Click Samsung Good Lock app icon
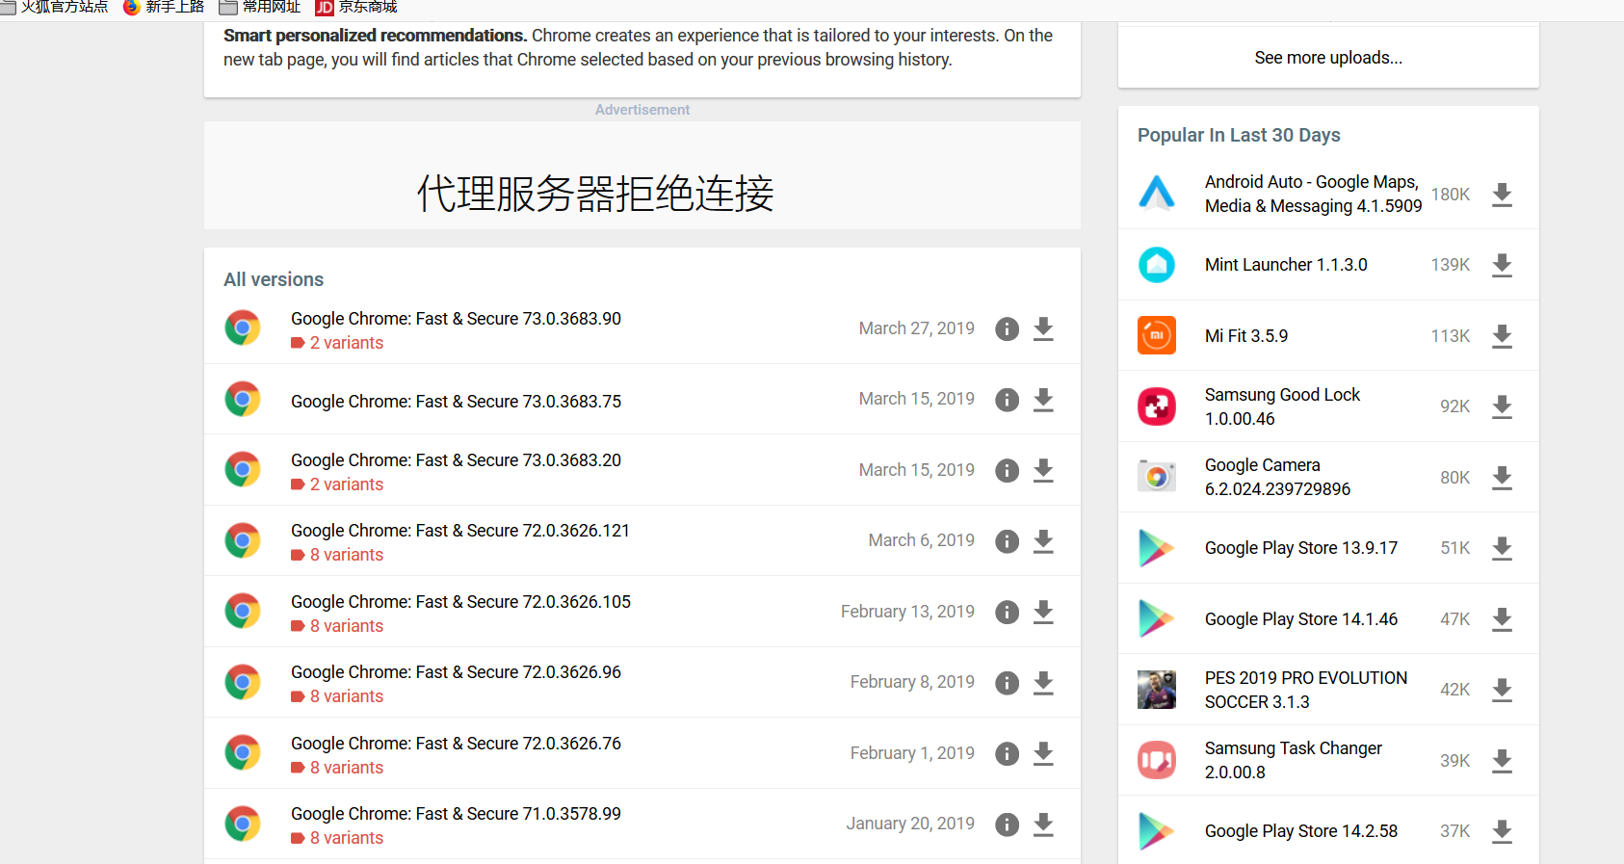 1157,406
